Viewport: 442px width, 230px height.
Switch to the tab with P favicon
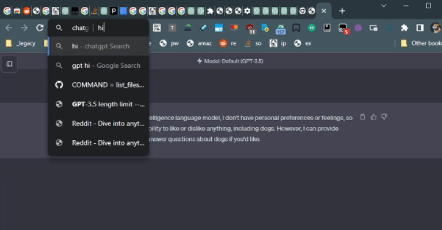click(x=113, y=11)
